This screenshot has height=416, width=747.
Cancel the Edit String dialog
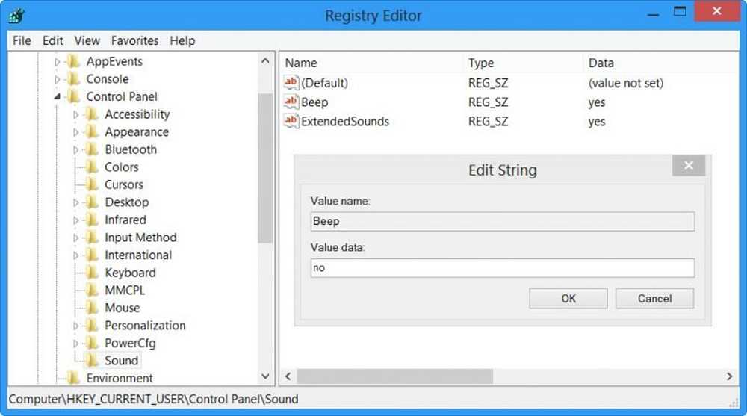click(654, 299)
